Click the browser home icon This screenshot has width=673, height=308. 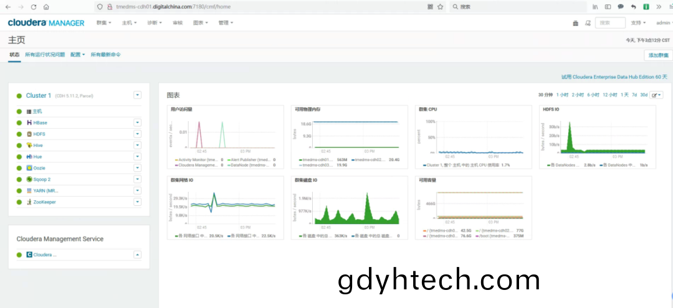[46, 7]
